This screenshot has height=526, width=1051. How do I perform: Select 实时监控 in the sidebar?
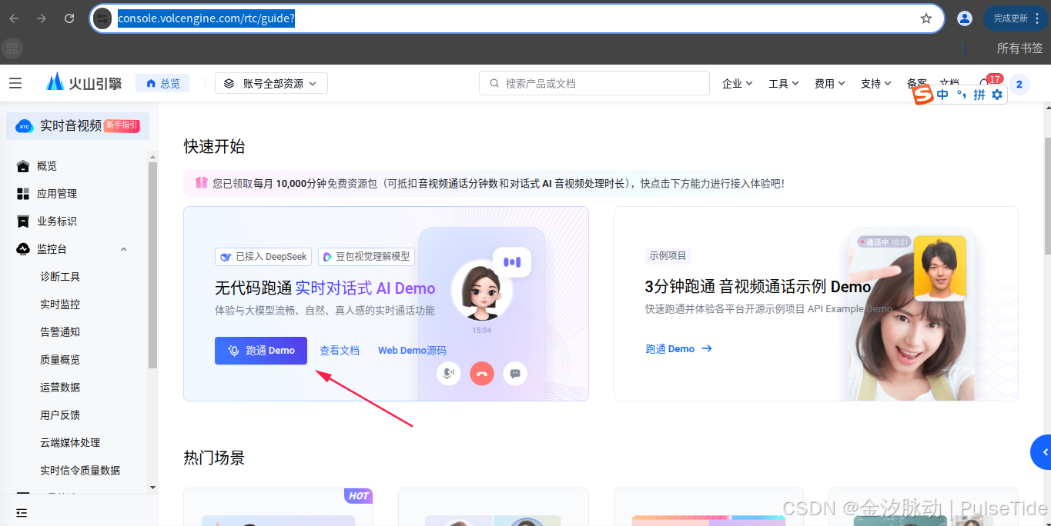60,305
